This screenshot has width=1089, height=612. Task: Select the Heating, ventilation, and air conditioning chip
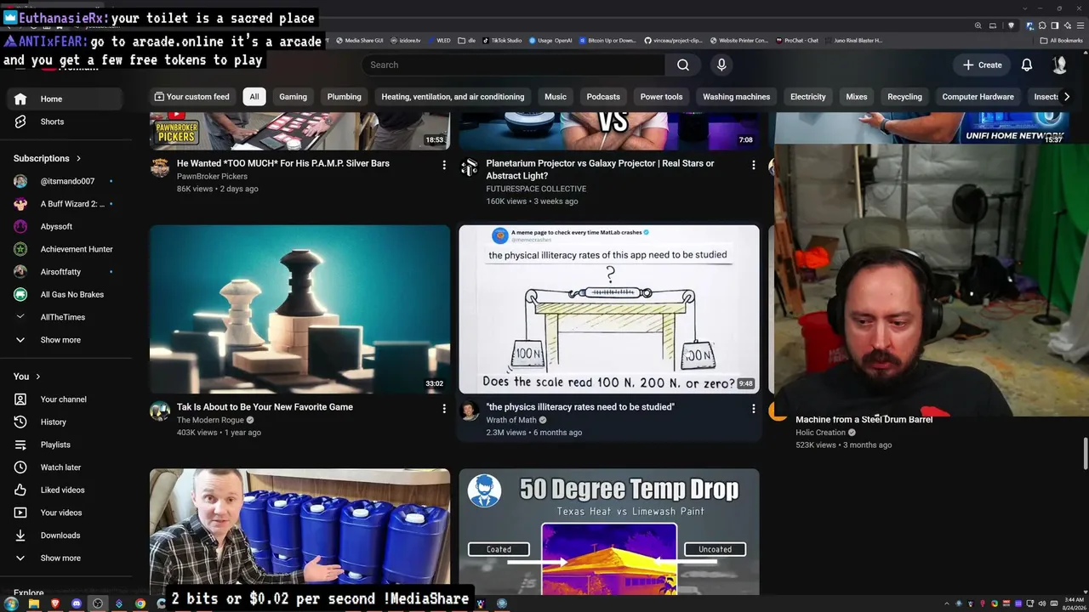tap(453, 97)
